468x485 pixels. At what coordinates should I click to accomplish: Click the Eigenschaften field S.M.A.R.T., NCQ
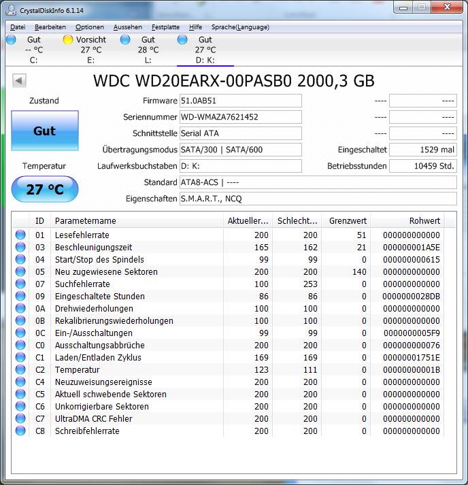(318, 199)
